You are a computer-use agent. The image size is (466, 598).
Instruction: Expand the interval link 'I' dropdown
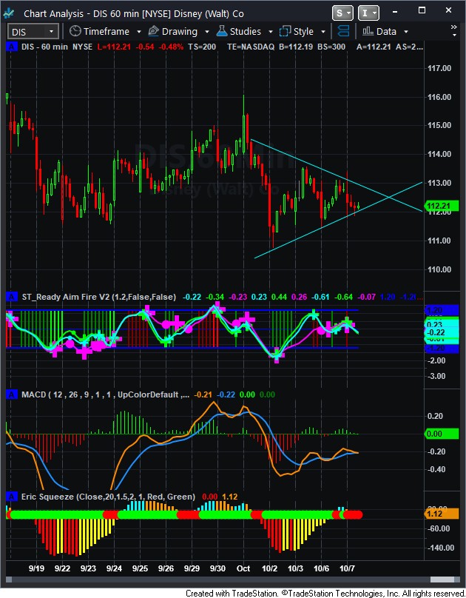(x=367, y=13)
